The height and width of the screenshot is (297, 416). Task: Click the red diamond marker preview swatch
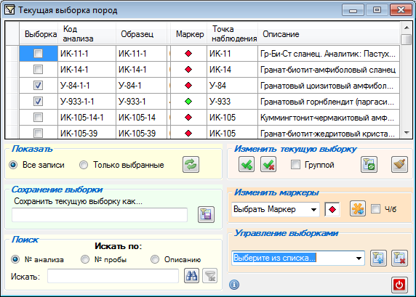pos(332,209)
